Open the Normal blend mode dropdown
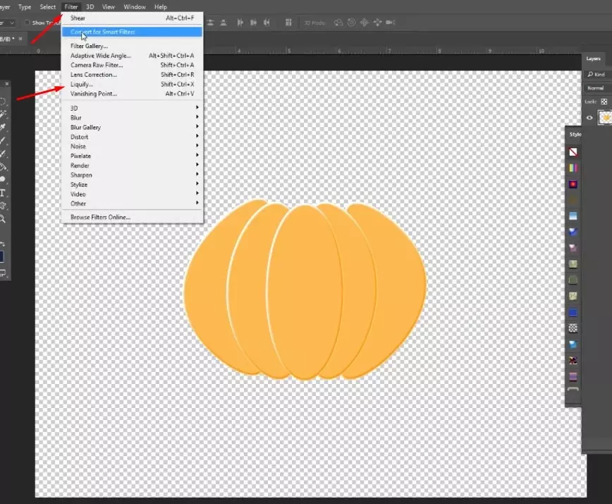 pyautogui.click(x=598, y=88)
